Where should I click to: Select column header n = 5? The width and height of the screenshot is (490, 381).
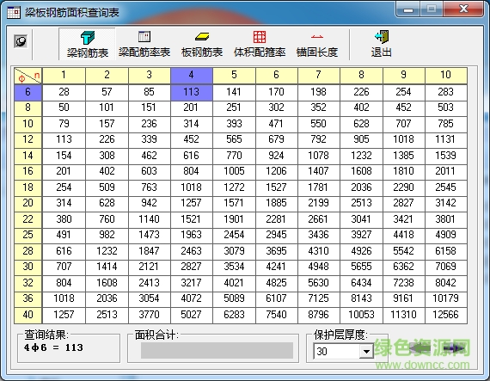[x=234, y=76]
